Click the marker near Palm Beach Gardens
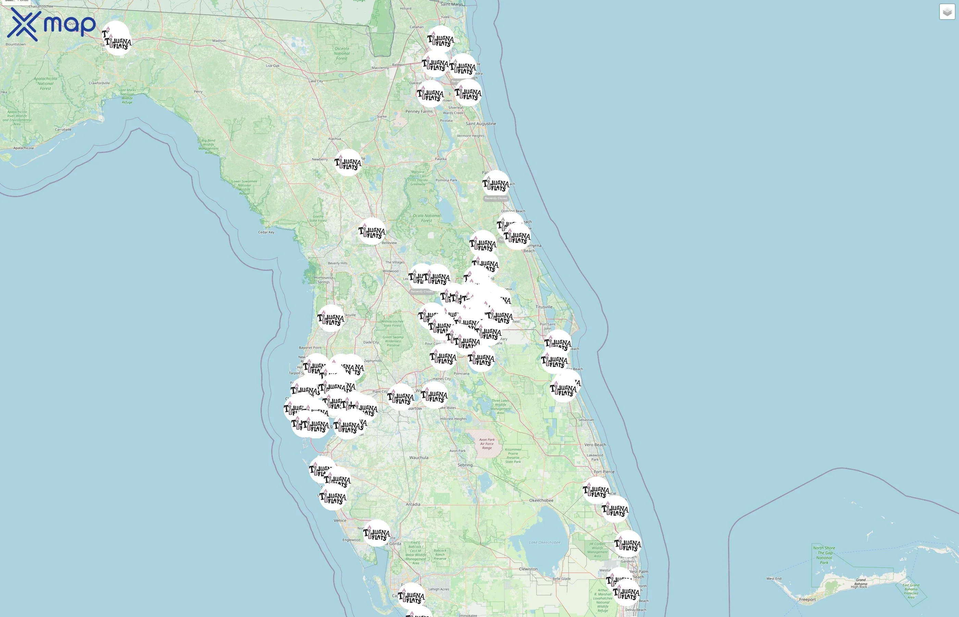 [627, 544]
